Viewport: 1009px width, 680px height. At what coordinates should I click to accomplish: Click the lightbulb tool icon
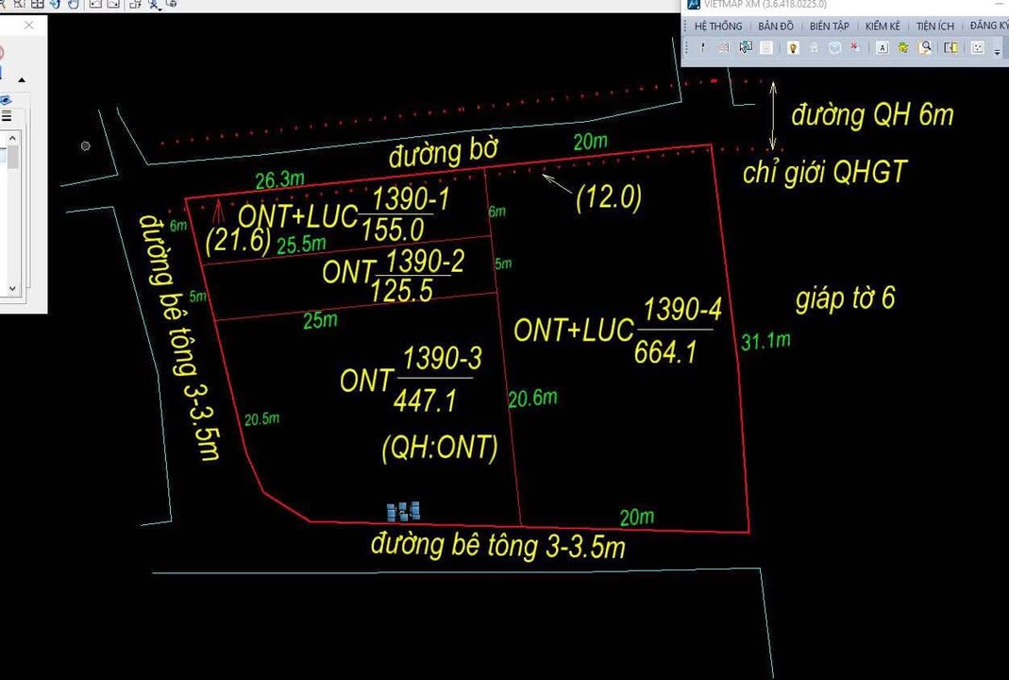coord(793,45)
